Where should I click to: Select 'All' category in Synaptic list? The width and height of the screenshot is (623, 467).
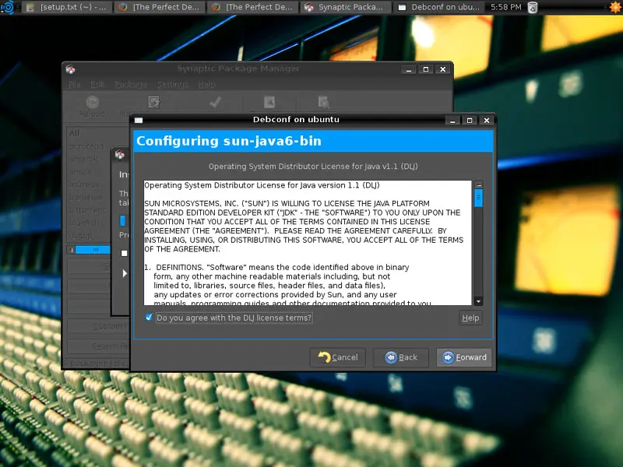[74, 133]
